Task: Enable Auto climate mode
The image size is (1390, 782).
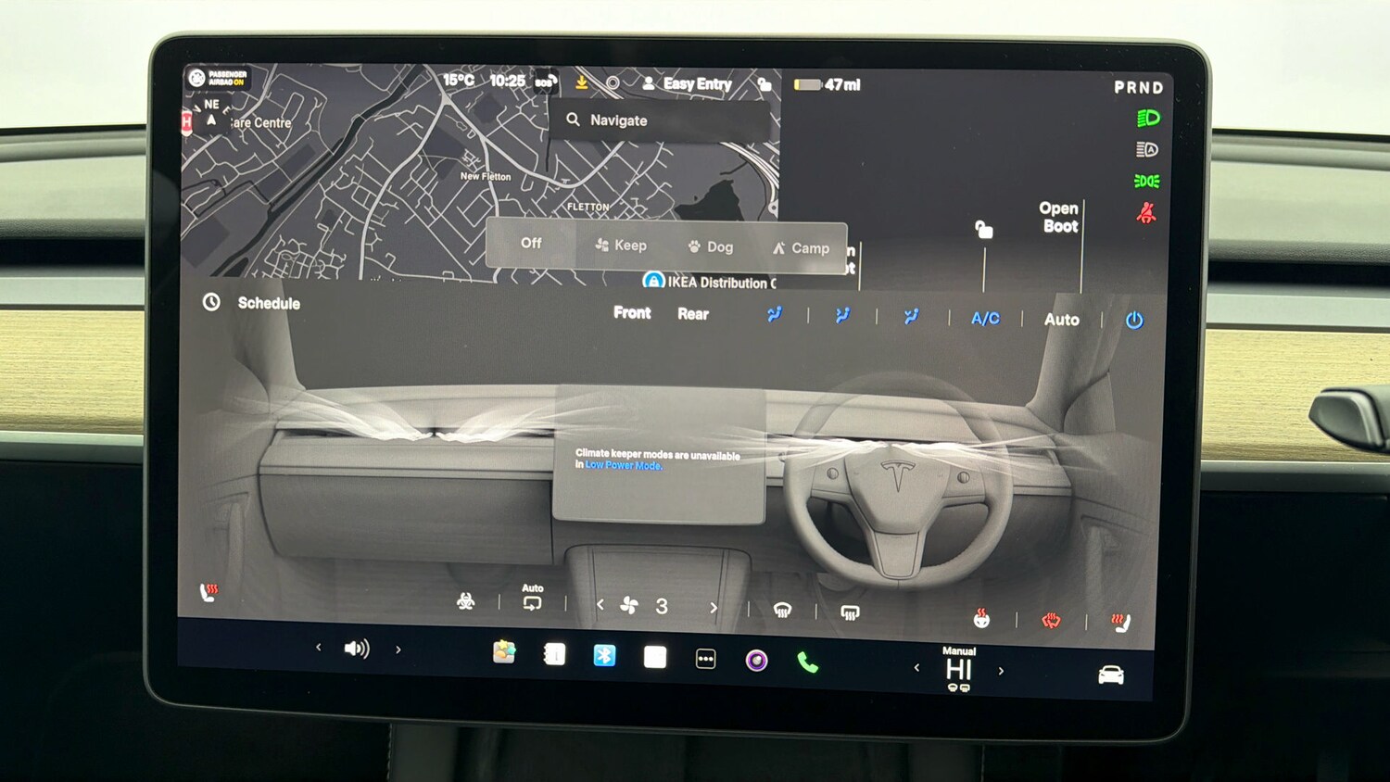Action: pos(1062,319)
